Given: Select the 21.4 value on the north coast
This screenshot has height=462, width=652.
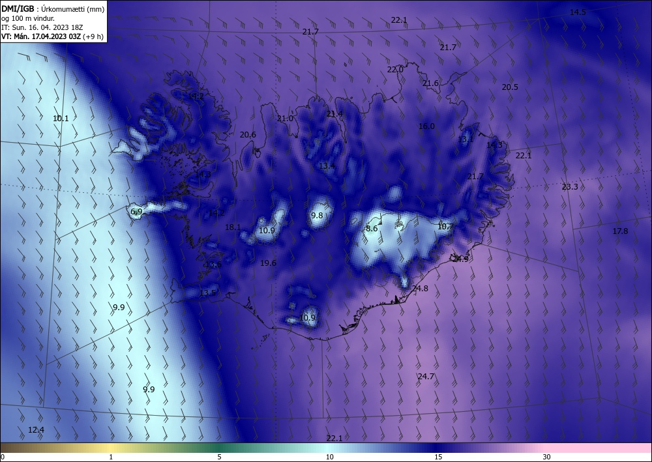Looking at the screenshot, I should 334,114.
